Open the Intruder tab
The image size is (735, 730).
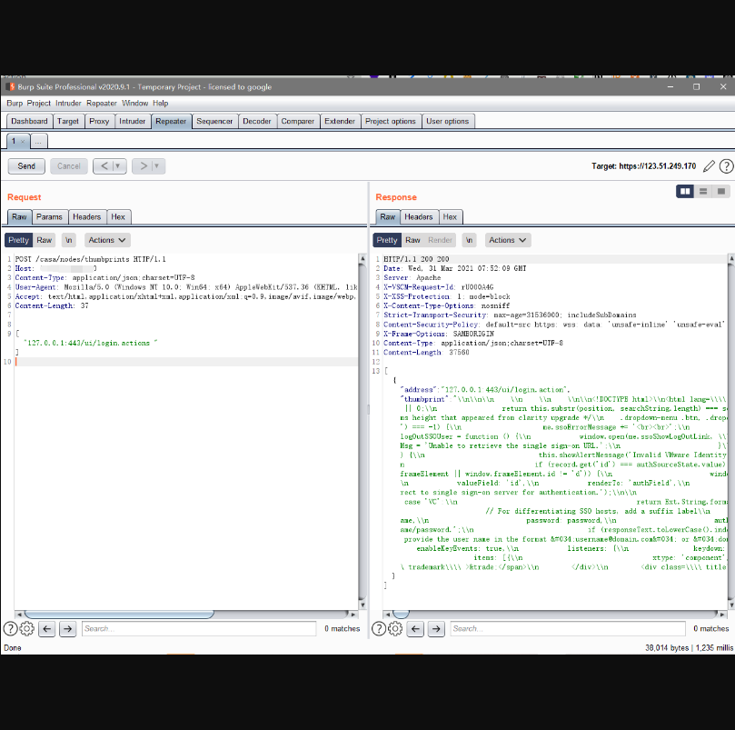133,121
